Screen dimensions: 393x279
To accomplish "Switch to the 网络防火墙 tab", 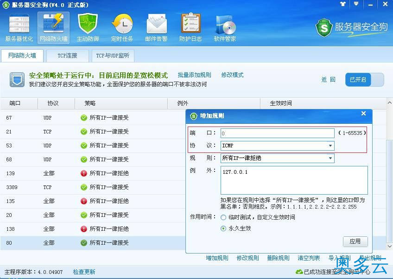I will [x=22, y=56].
